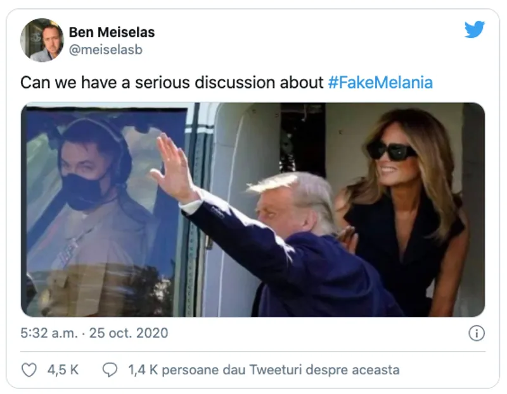
Task: Open "persoane dau Tweeturi despre aceasta" link
Action: point(280,370)
